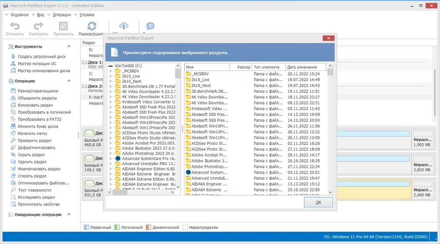
Task: Choose Размер|перемещение operation
Action: point(38,91)
